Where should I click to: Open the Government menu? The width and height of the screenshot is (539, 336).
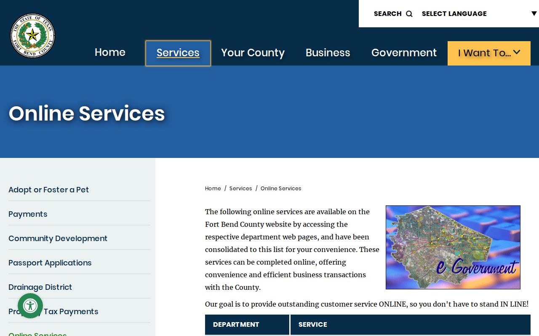(404, 53)
